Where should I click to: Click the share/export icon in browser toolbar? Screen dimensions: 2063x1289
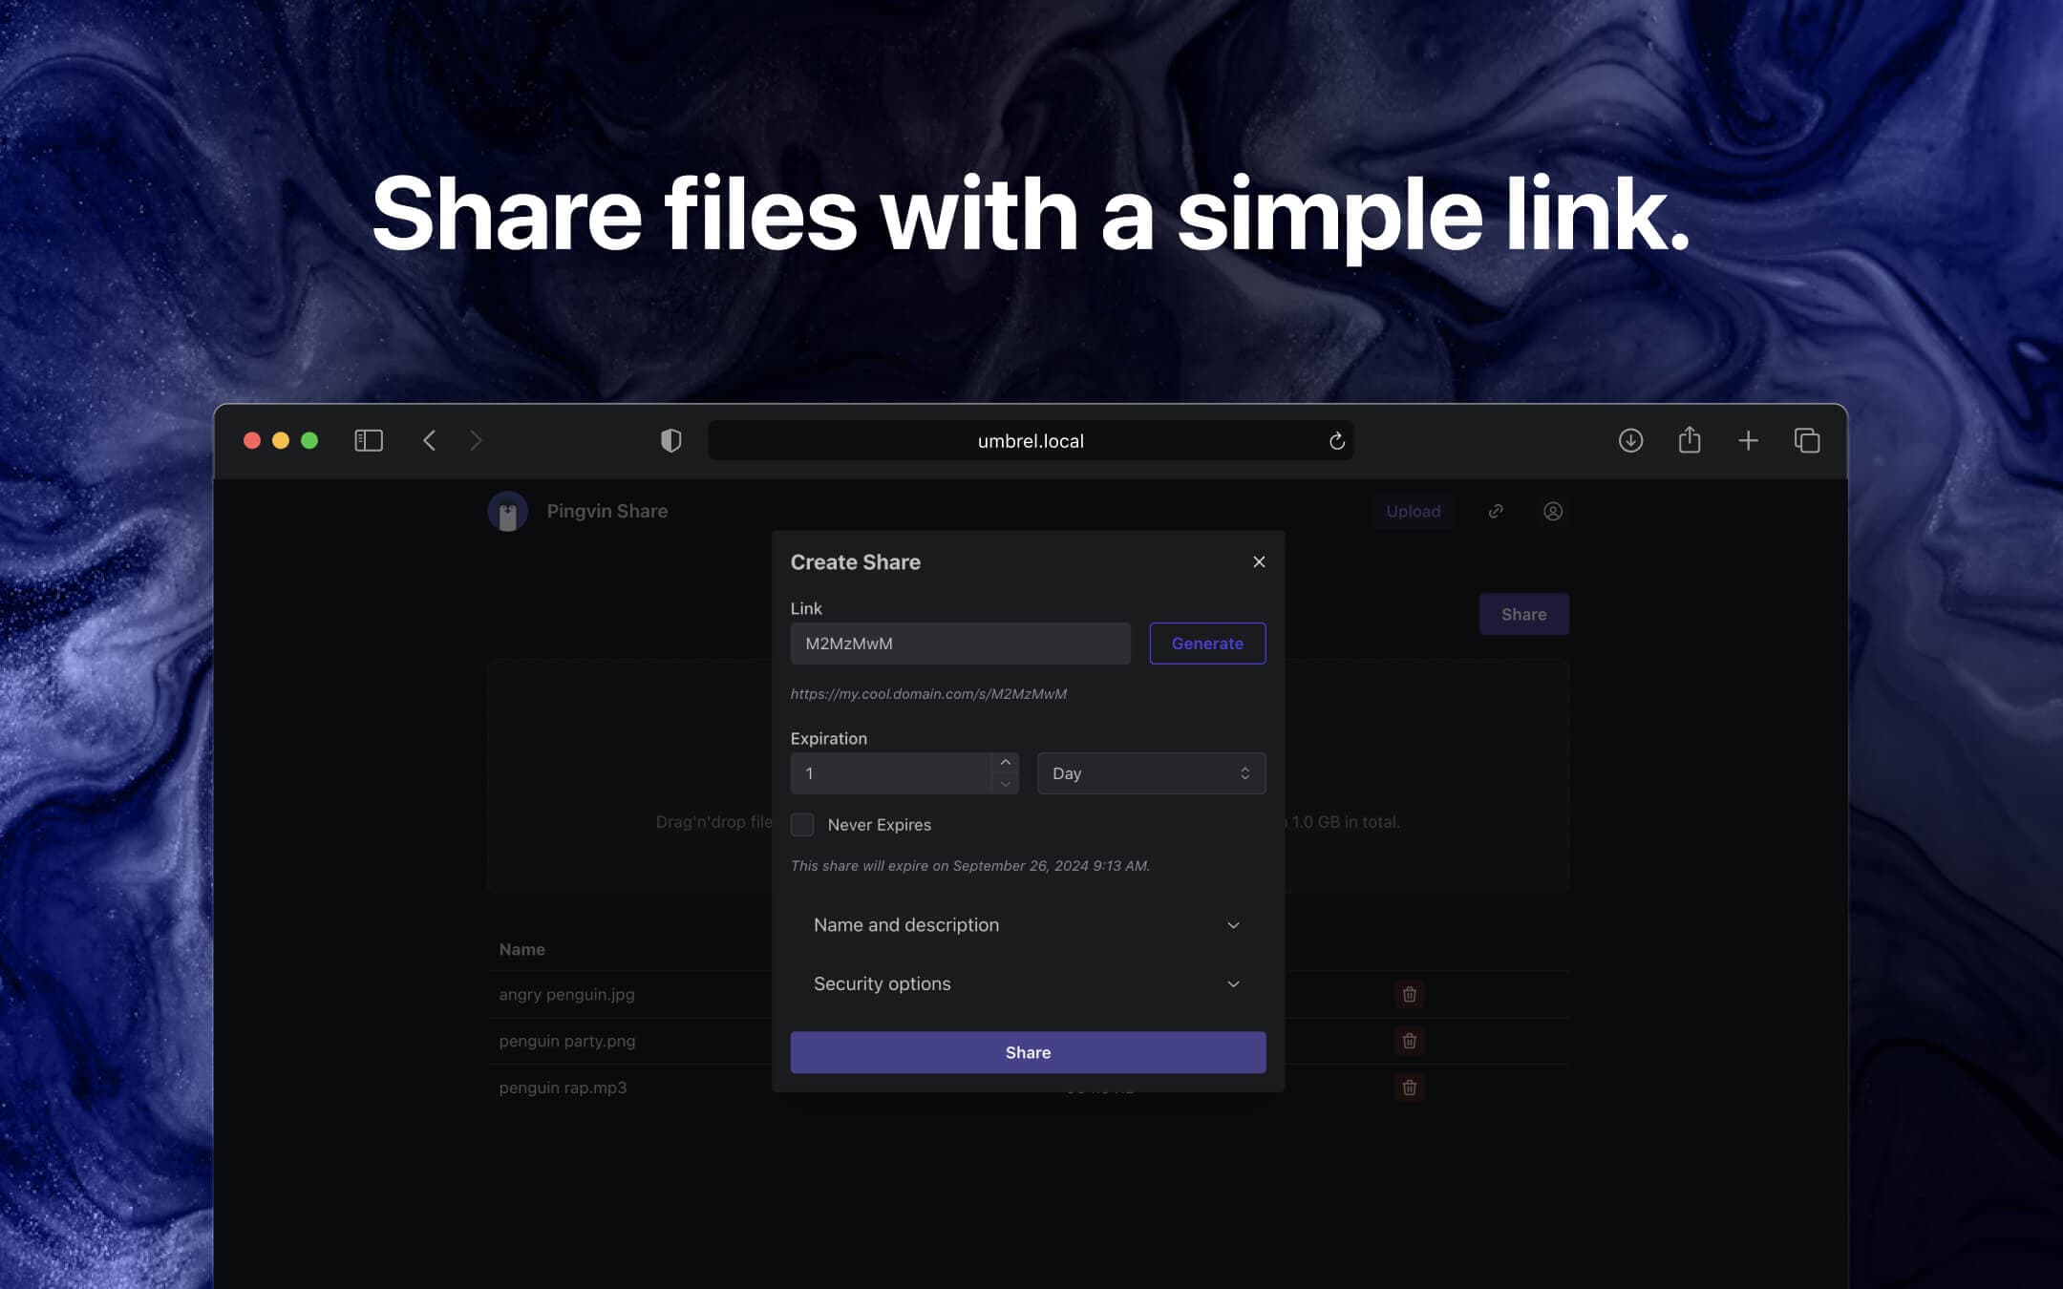click(x=1691, y=439)
